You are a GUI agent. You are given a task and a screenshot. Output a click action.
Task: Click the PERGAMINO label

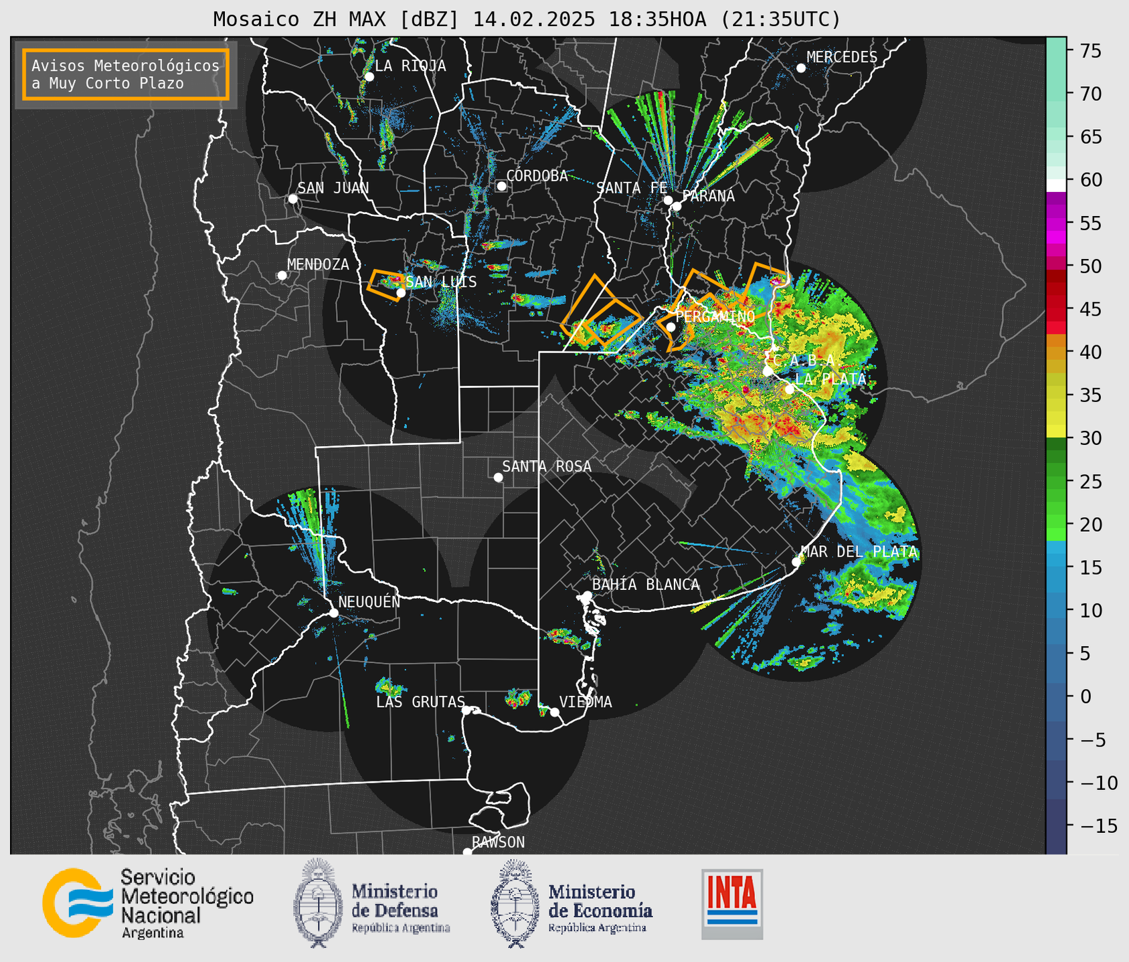click(x=715, y=316)
